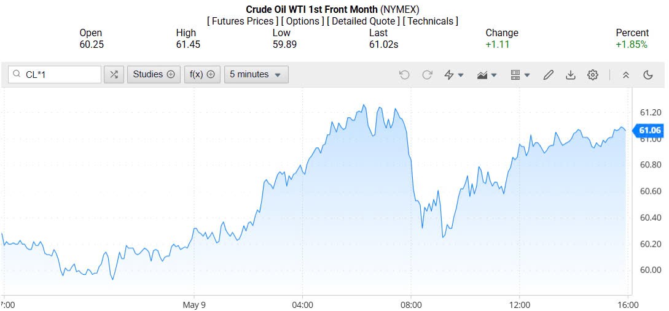Open the chart type area dropdown
Image resolution: width=669 pixels, height=311 pixels.
(x=487, y=75)
